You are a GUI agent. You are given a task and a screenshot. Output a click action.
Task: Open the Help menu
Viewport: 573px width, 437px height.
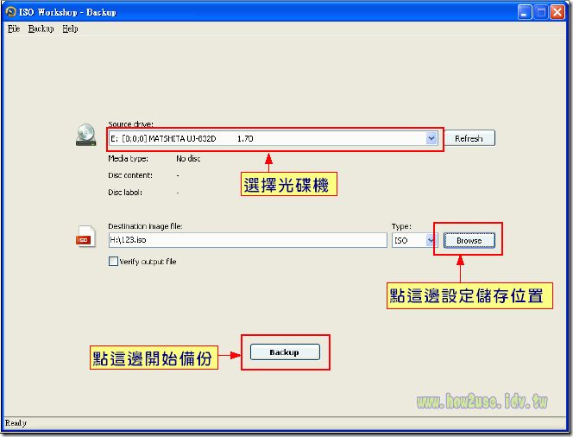pyautogui.click(x=70, y=28)
